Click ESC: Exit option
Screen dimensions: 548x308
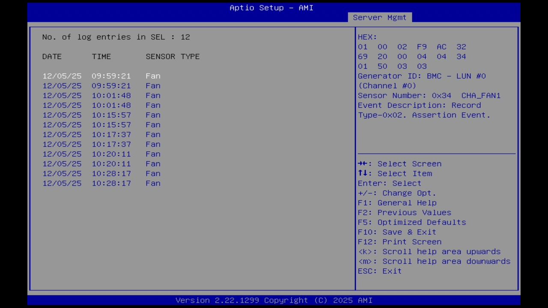pos(379,271)
